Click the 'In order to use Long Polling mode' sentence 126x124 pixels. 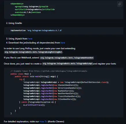pos(40,48)
